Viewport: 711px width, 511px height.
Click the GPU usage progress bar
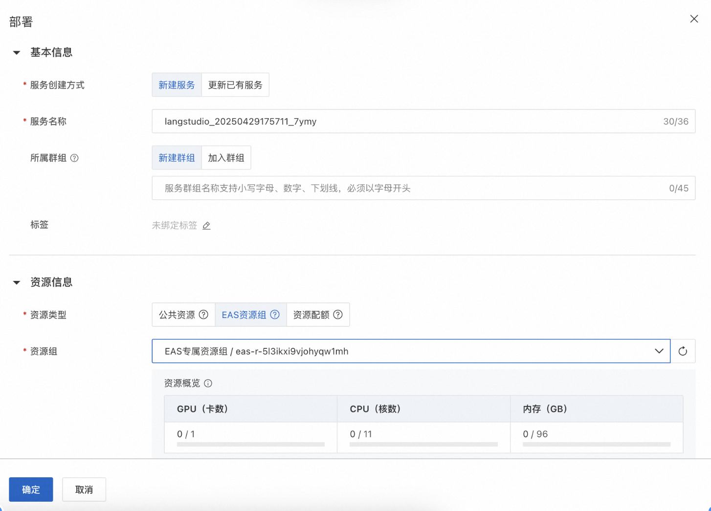251,445
